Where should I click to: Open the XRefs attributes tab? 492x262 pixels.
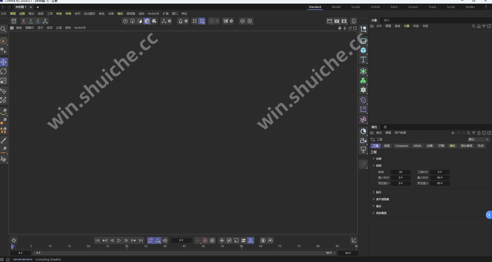[x=417, y=146]
